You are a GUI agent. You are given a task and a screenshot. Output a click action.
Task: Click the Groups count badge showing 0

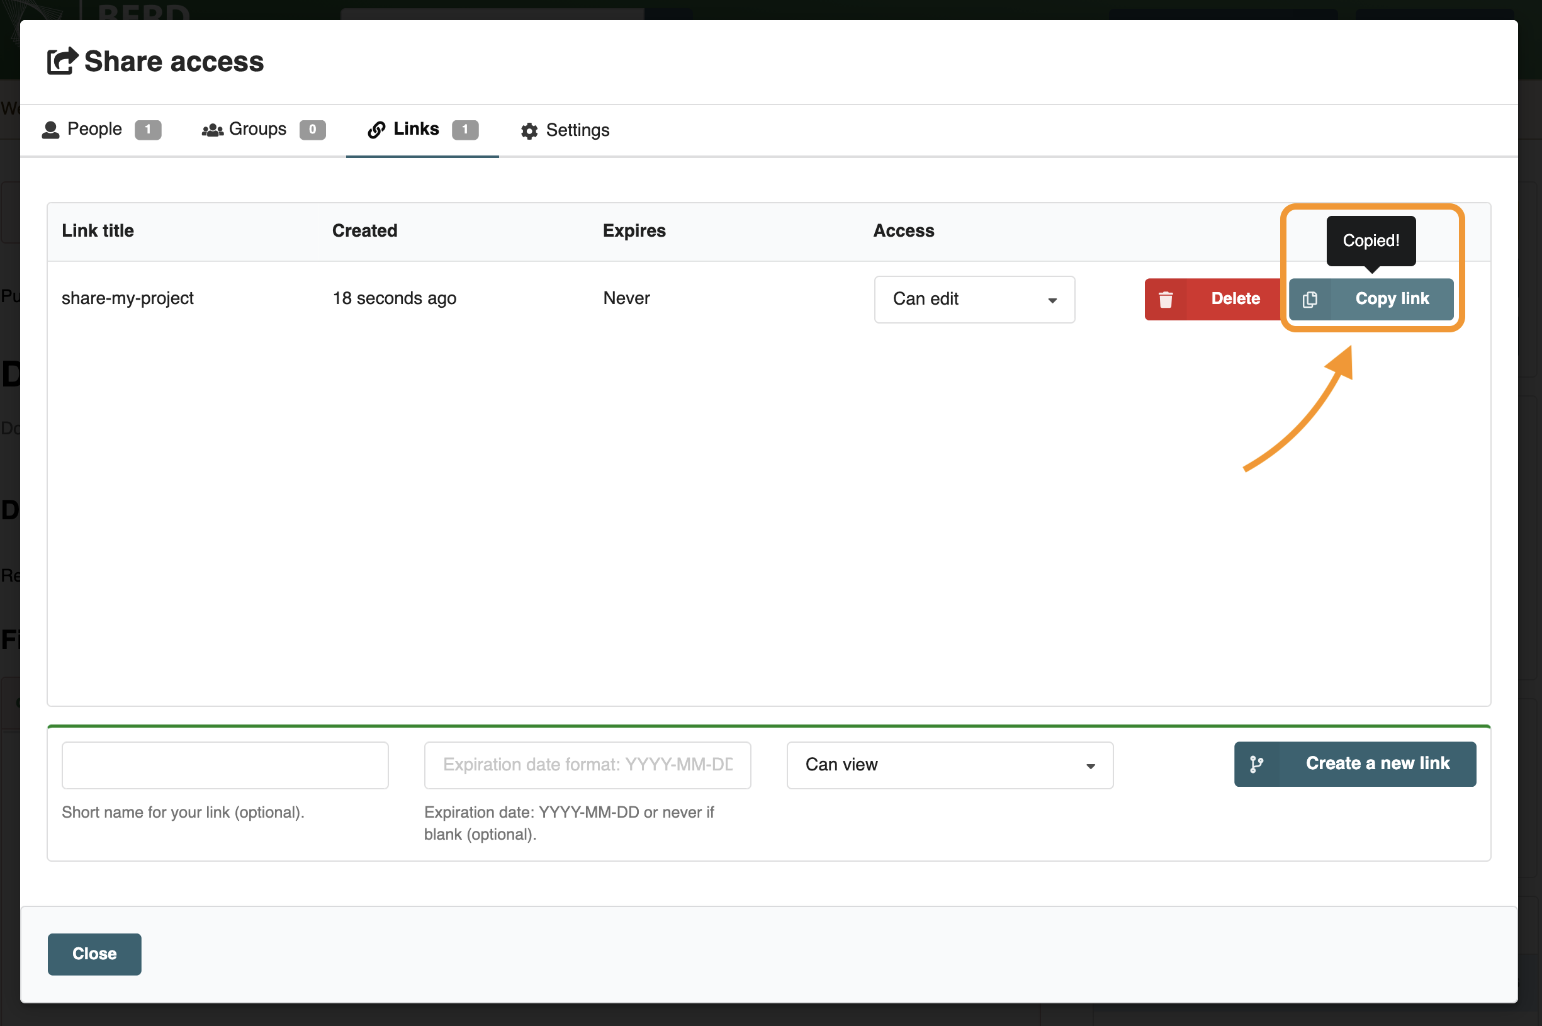313,130
